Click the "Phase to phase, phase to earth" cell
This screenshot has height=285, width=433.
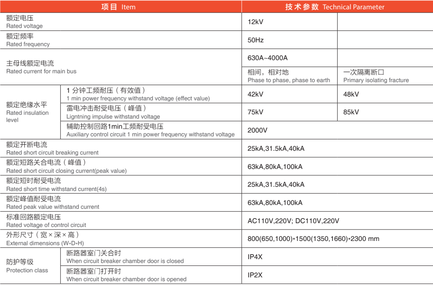(288, 76)
